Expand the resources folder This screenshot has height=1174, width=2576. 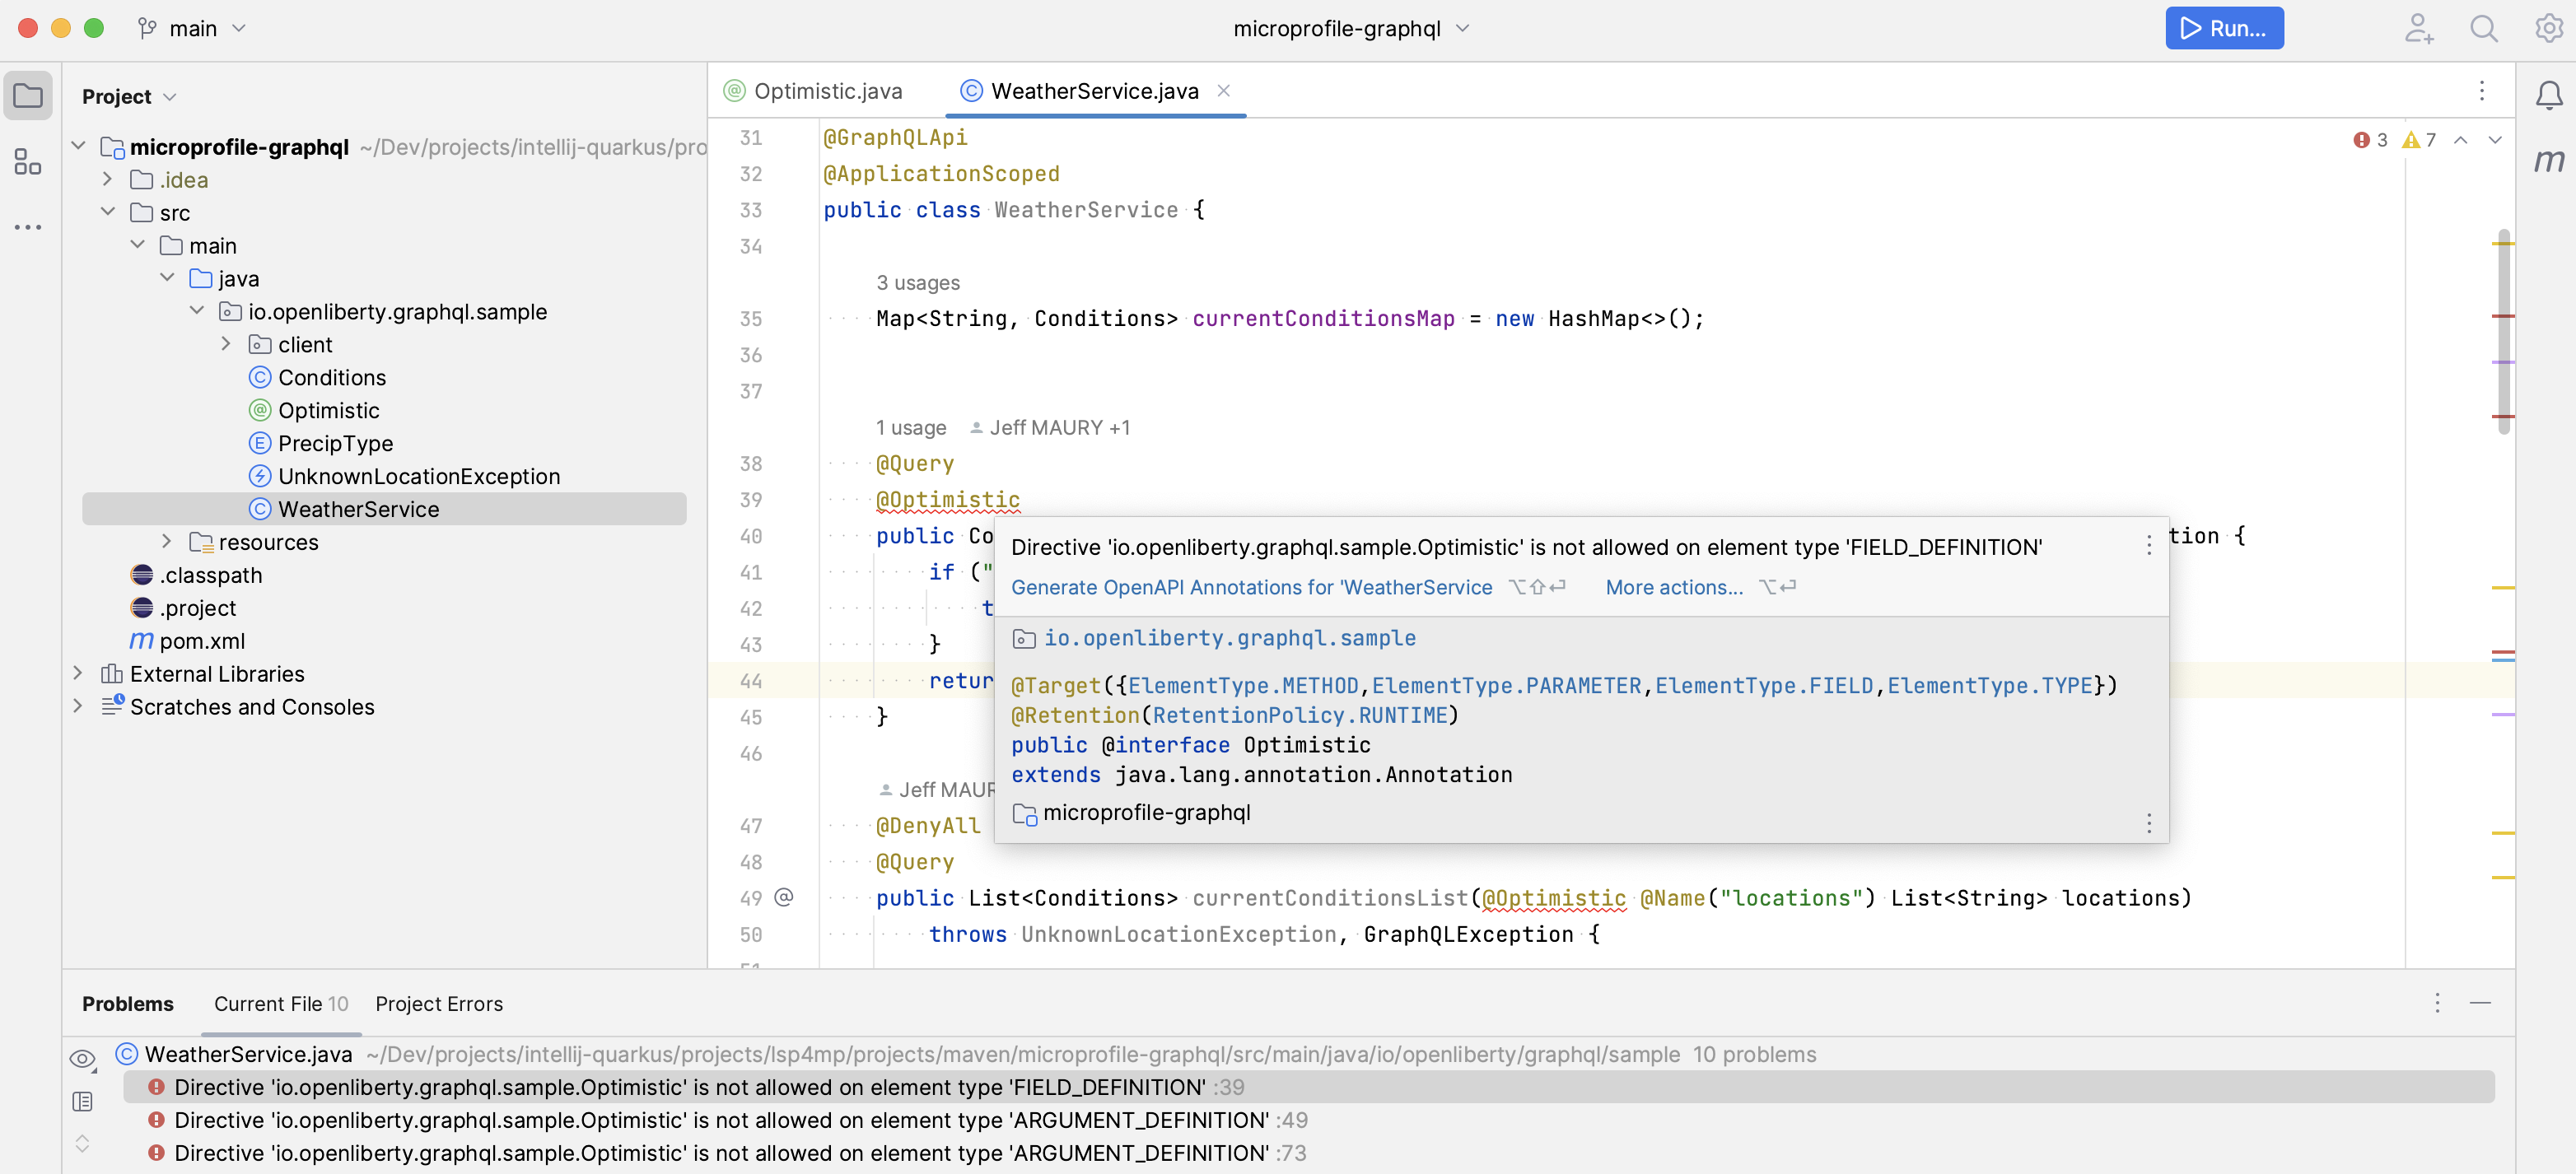pyautogui.click(x=167, y=541)
